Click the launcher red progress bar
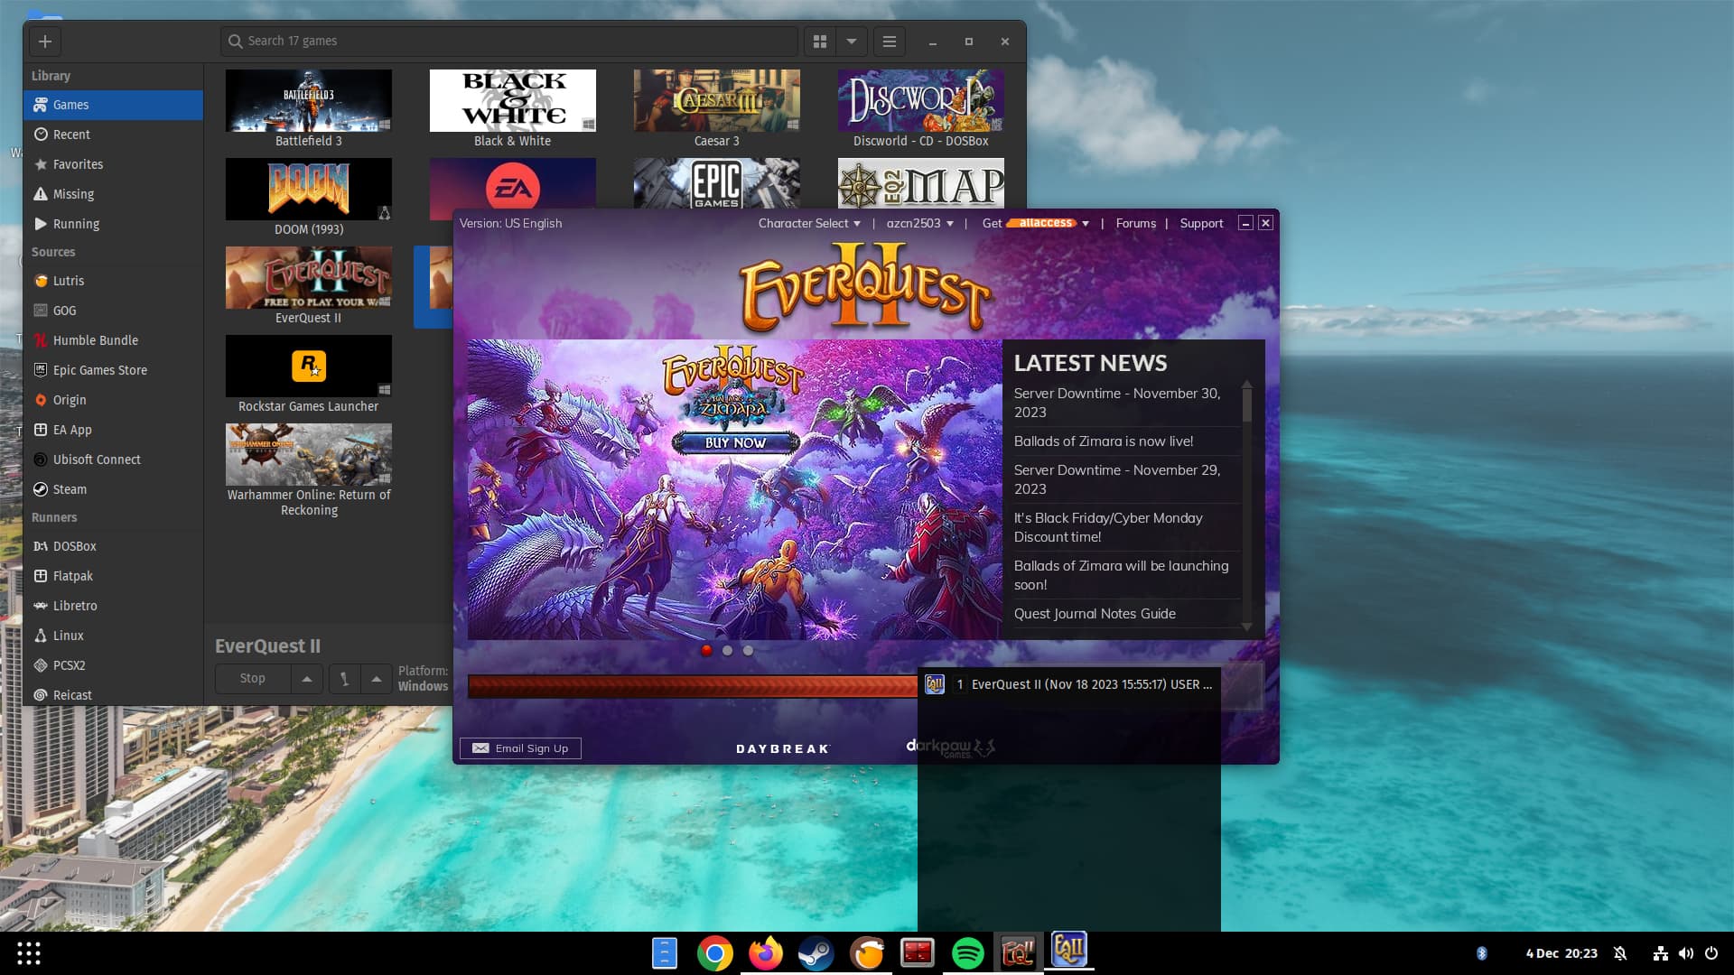 [693, 687]
